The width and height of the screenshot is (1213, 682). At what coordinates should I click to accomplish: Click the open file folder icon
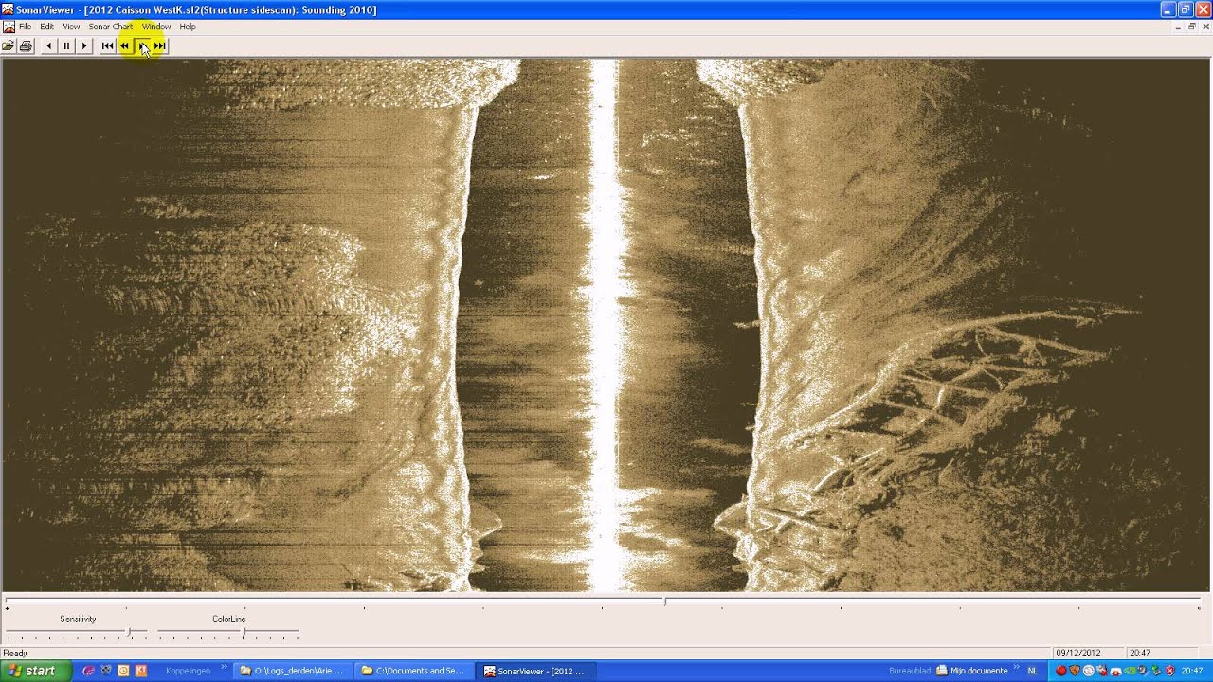(9, 45)
